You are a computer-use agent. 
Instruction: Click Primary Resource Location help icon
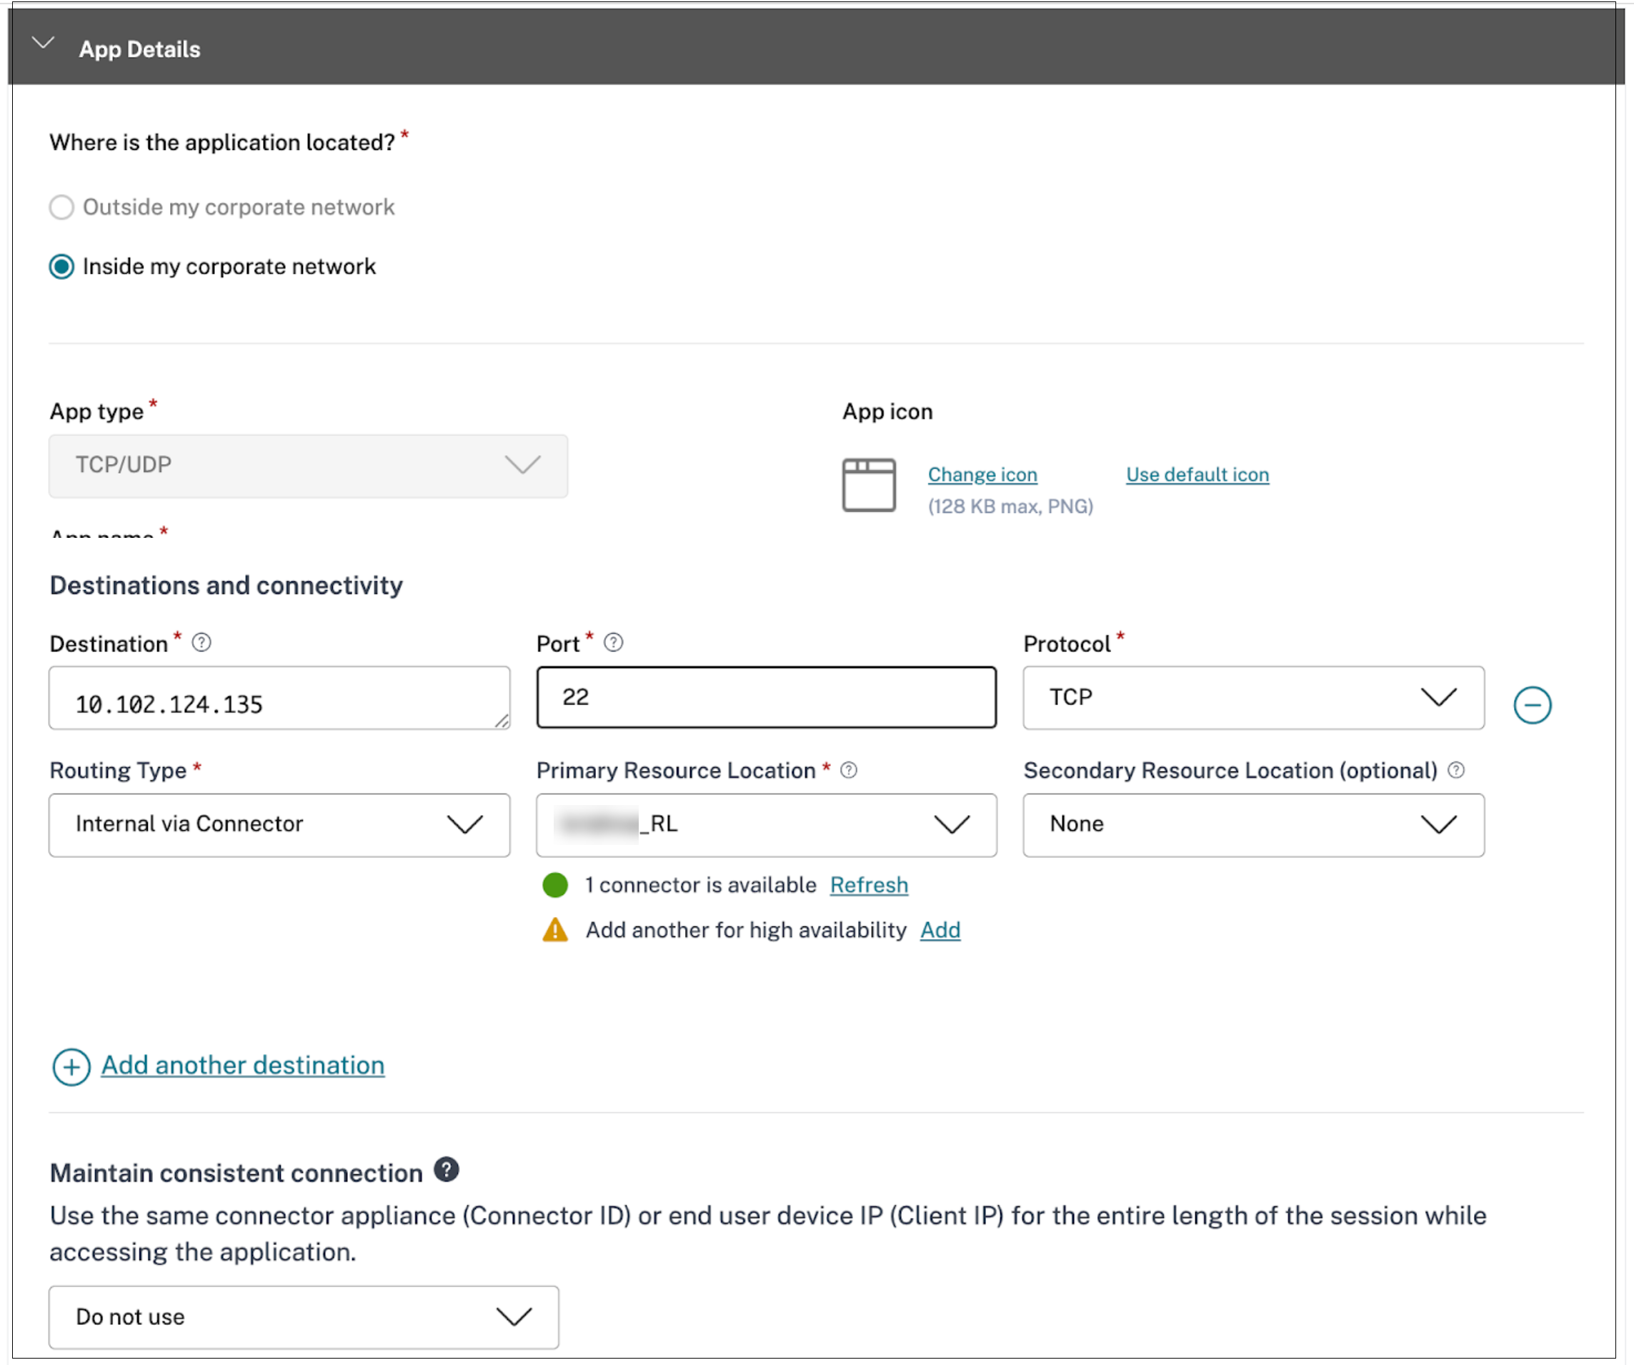[849, 770]
